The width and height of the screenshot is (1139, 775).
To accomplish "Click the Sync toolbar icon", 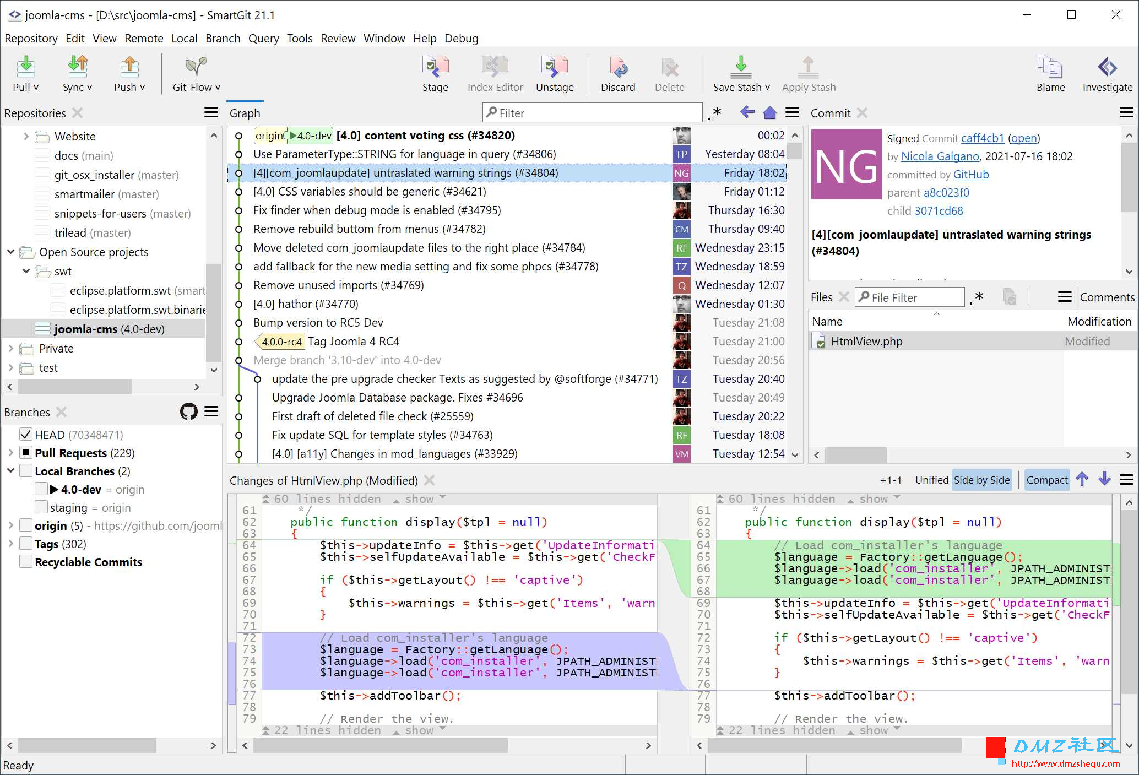I will (77, 73).
